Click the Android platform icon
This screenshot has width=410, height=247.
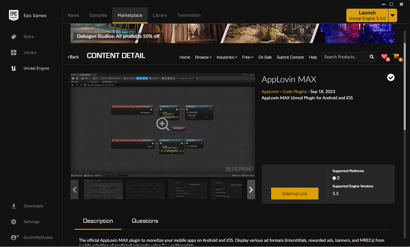pos(334,178)
